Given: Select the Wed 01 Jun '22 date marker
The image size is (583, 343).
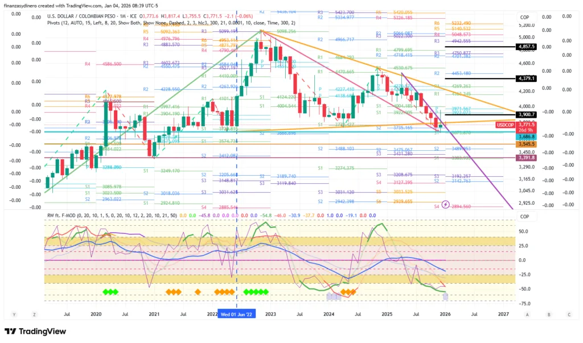Looking at the screenshot, I should click(x=236, y=313).
